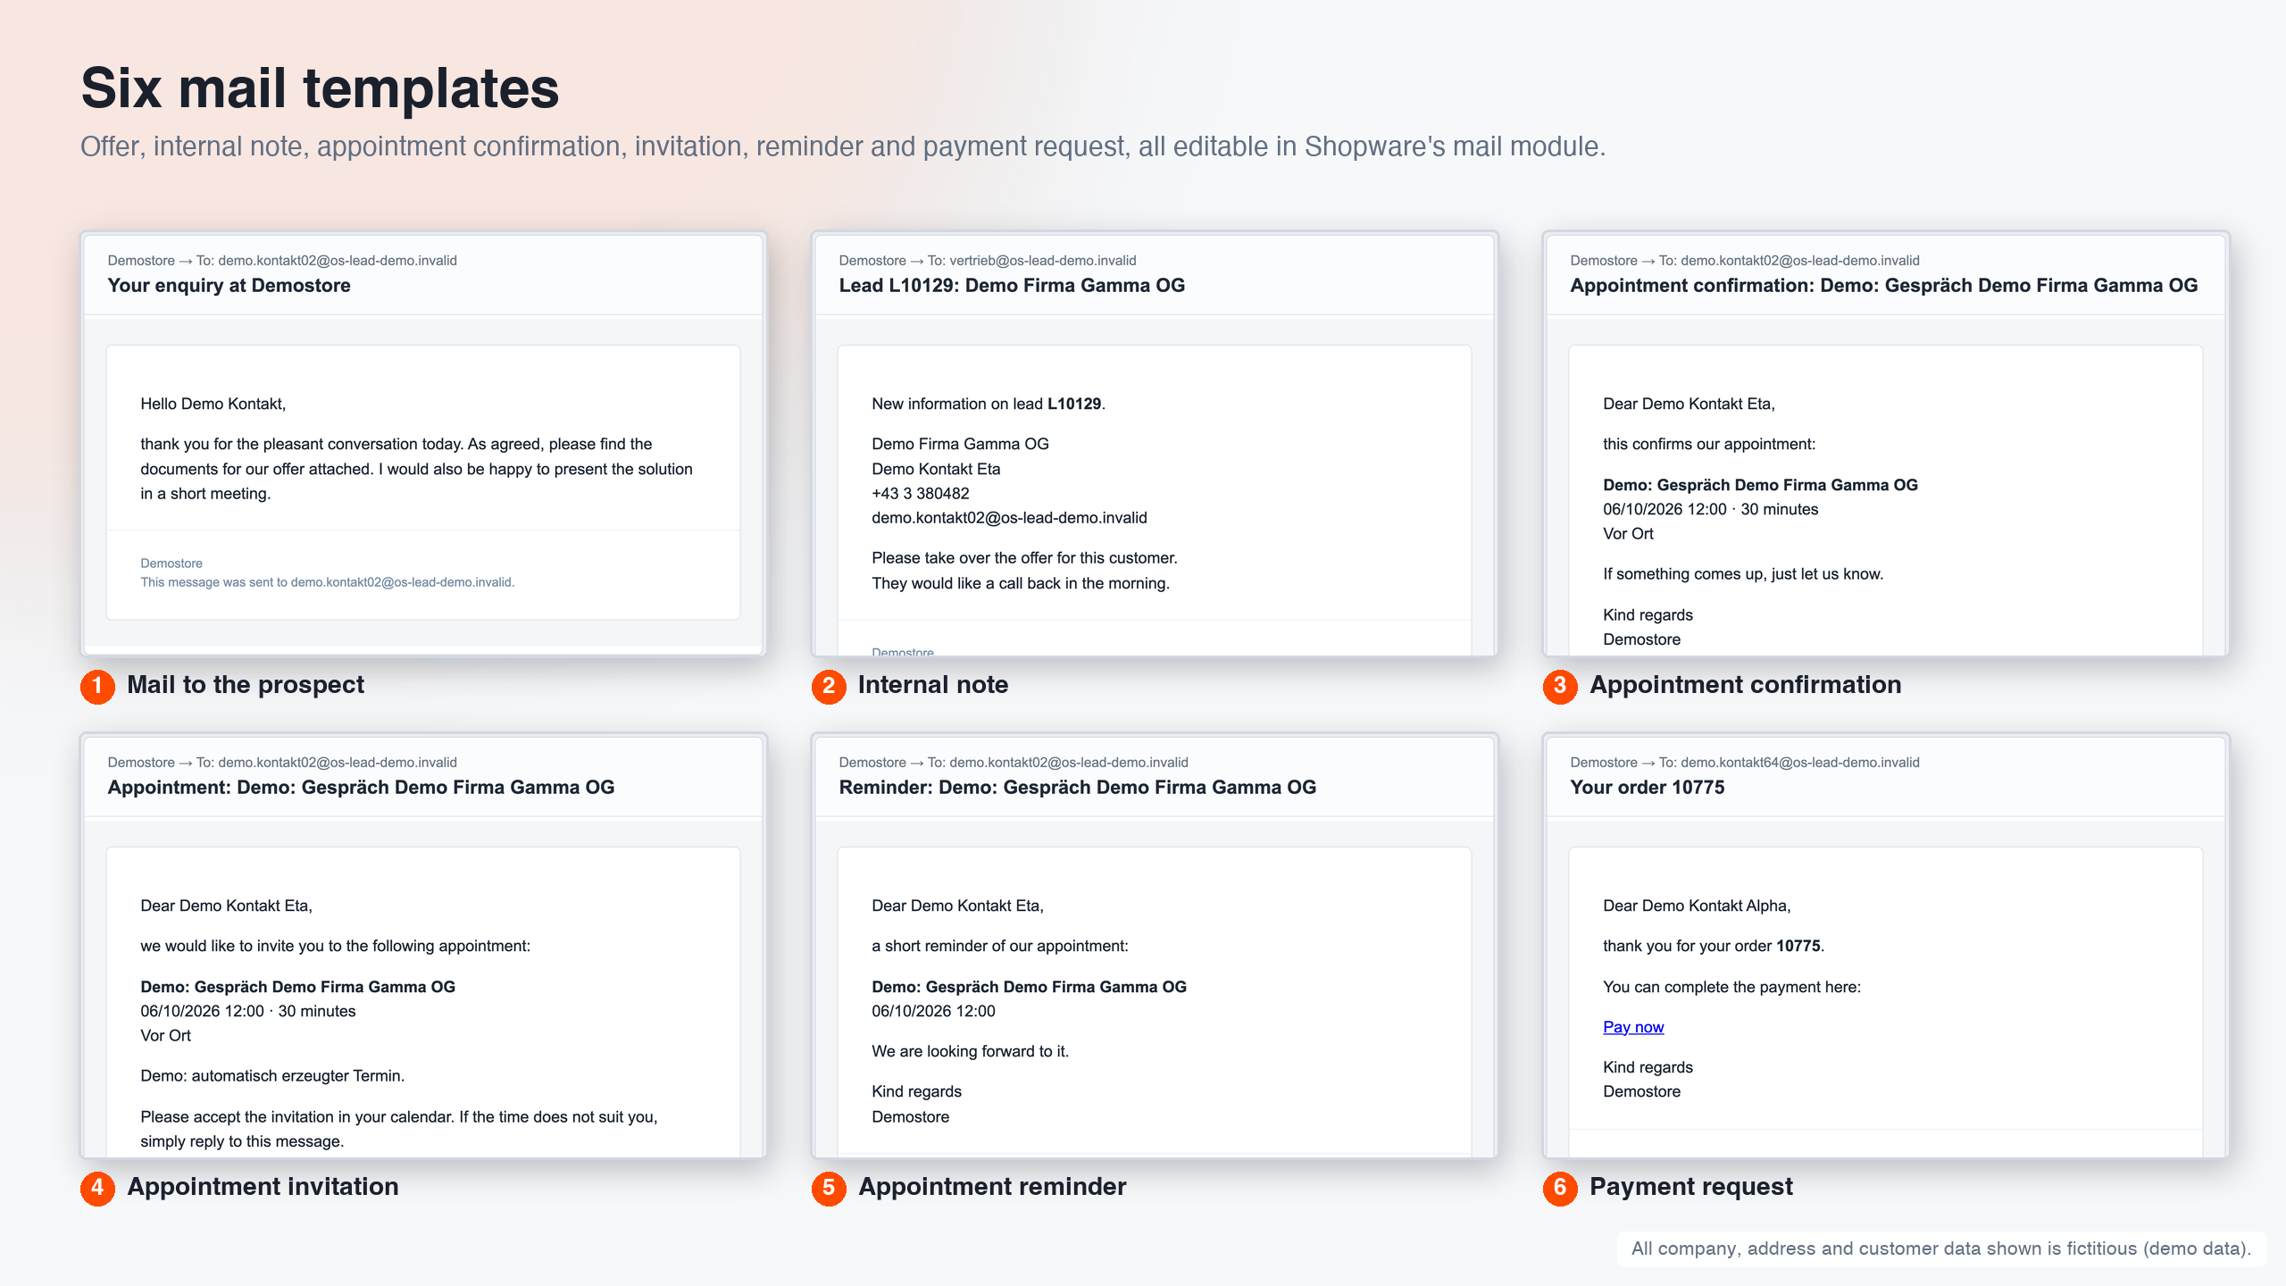Open the 'Internal note' email preview
Viewport: 2286px width, 1286px height.
point(1155,444)
